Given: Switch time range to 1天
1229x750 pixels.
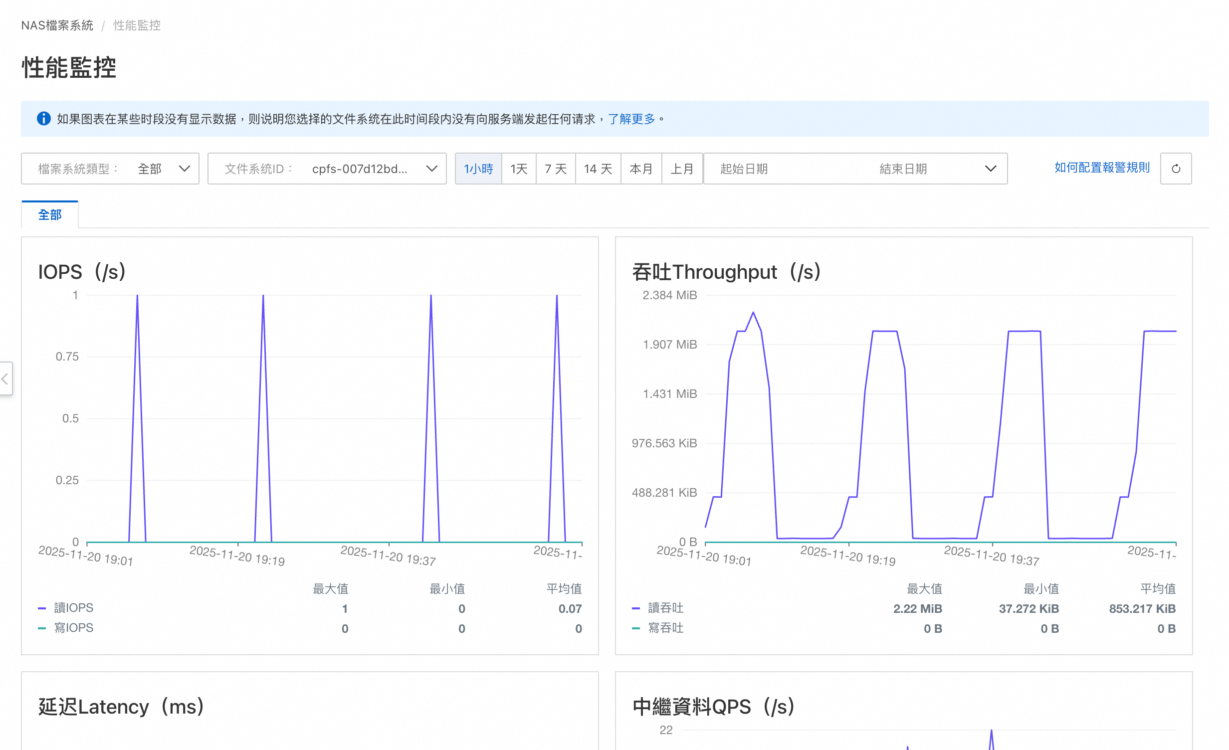Looking at the screenshot, I should (x=519, y=169).
